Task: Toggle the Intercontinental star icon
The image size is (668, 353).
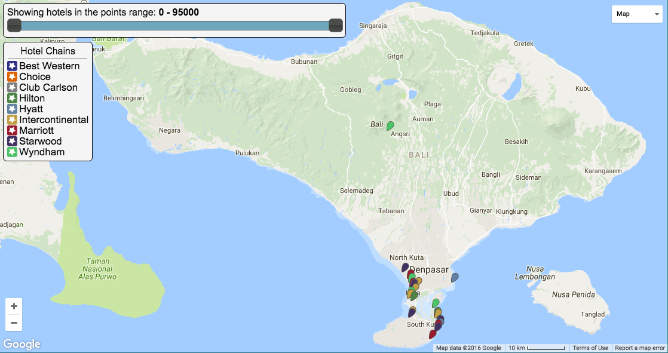Action: click(x=12, y=119)
